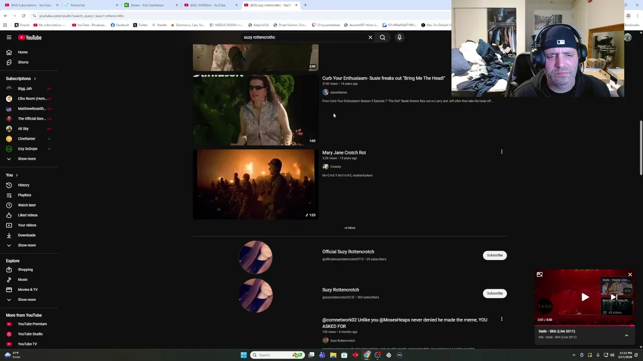
Task: Clear the search query with the X
Action: pyautogui.click(x=370, y=37)
